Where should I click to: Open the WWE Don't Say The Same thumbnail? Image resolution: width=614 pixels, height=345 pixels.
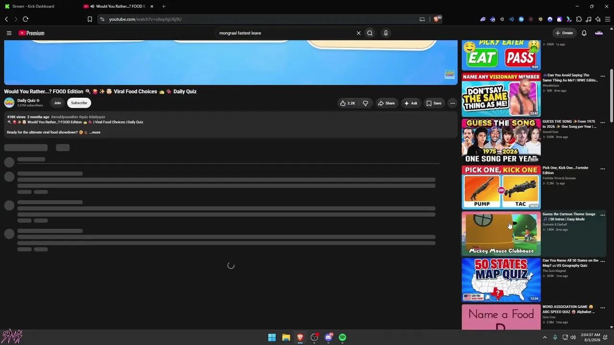point(501,94)
